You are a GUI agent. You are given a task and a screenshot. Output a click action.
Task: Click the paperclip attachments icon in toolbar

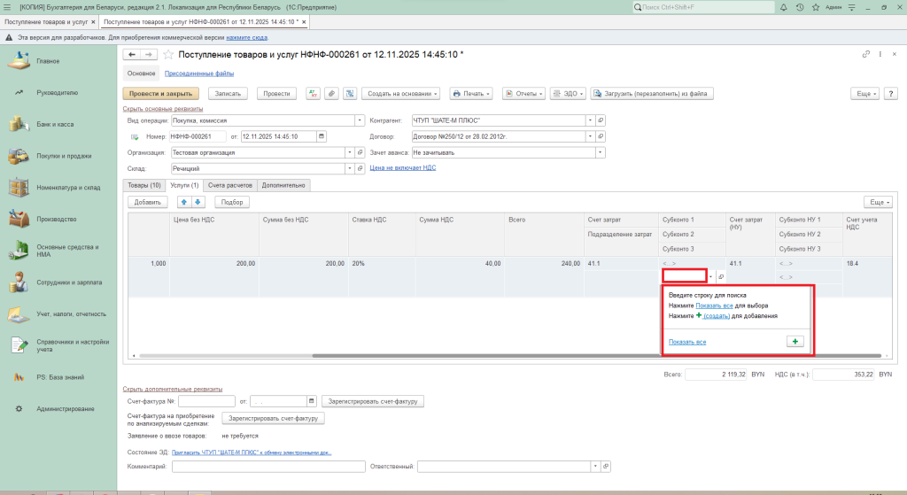click(x=331, y=93)
